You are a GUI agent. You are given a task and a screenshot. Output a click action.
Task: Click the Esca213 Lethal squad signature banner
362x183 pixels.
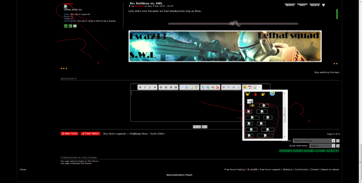(225, 46)
